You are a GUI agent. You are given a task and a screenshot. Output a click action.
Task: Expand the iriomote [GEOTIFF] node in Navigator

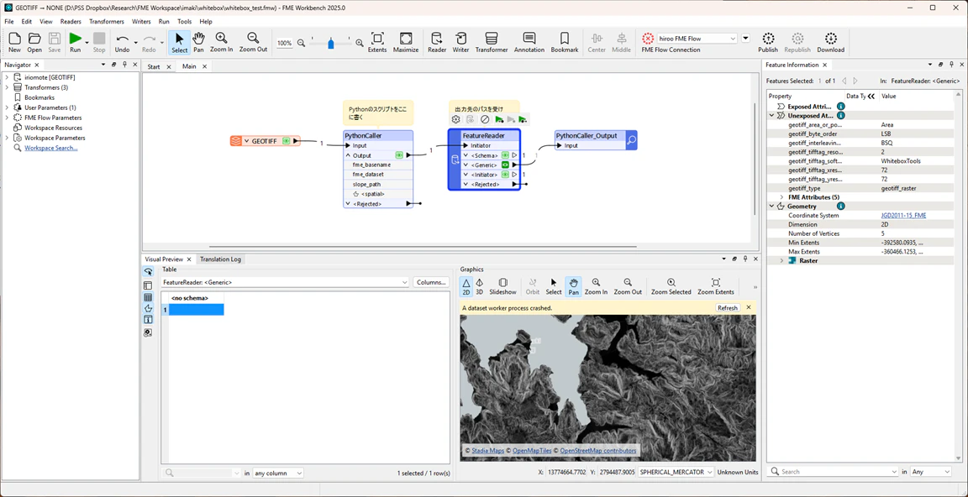[x=7, y=78]
